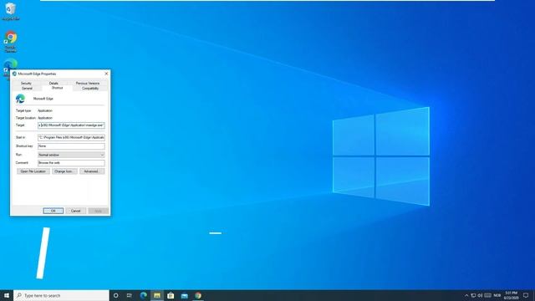This screenshot has height=301, width=535.
Task: Switch to the General tab
Action: coord(27,89)
